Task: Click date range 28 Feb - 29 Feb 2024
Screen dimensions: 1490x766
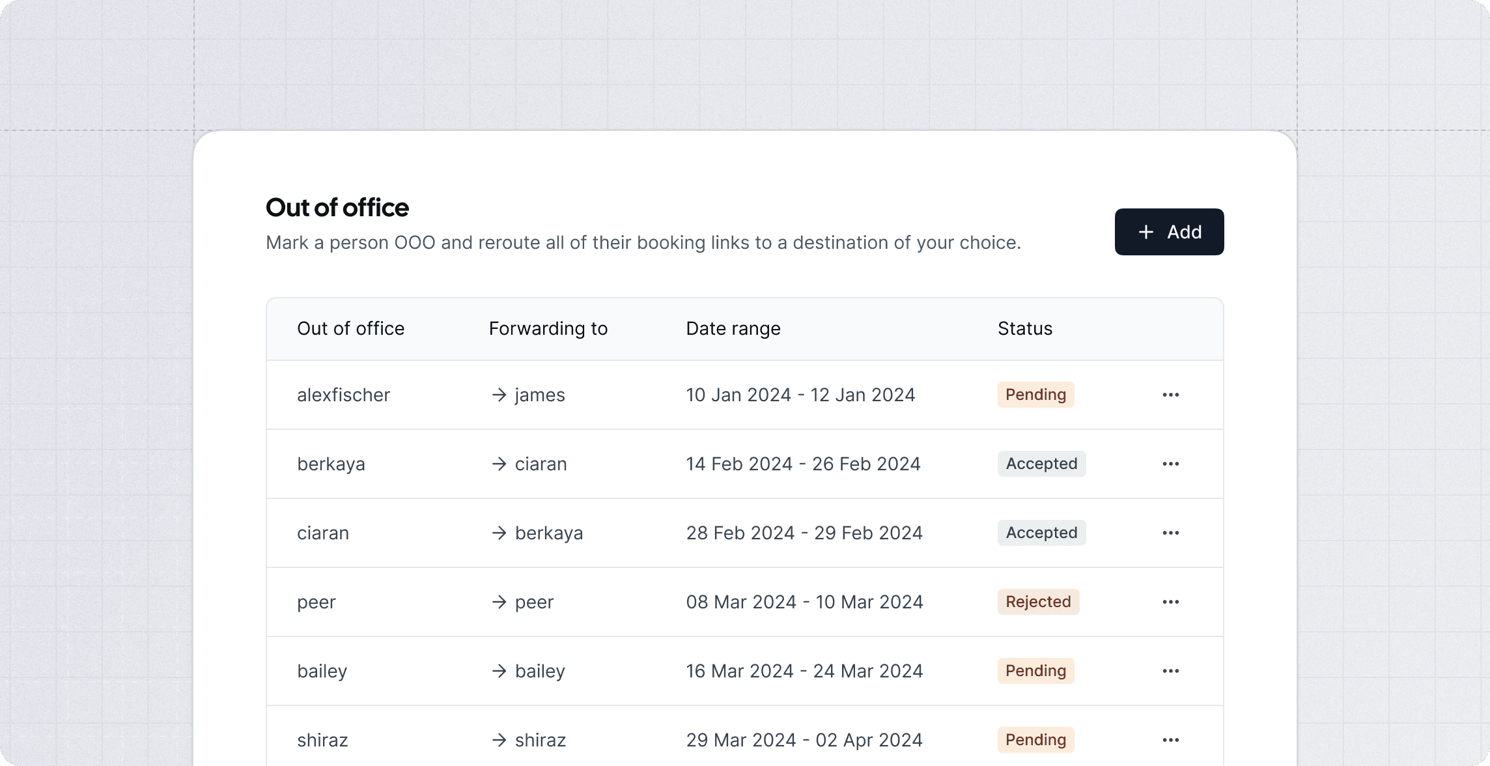Action: (804, 533)
